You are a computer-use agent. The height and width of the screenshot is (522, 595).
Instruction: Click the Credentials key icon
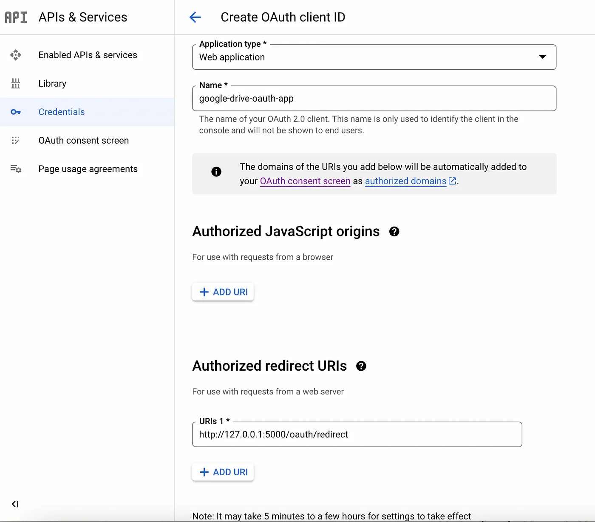pos(16,112)
